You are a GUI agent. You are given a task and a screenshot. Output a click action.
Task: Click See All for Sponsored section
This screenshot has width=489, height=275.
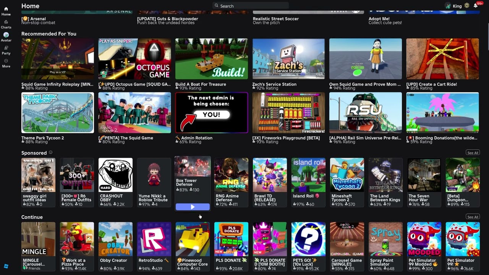(473, 152)
